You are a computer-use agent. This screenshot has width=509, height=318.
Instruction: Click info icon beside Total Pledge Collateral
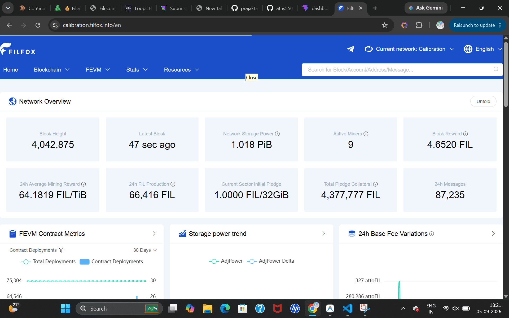coord(375,184)
